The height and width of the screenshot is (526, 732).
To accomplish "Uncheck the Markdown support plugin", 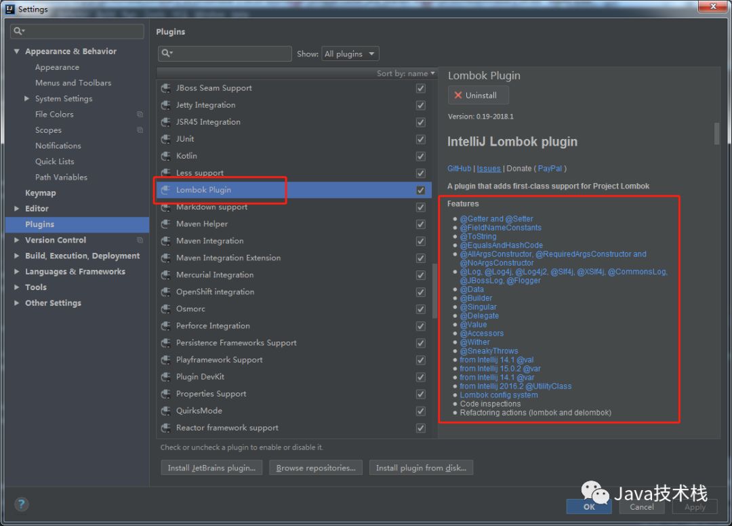I will 421,207.
